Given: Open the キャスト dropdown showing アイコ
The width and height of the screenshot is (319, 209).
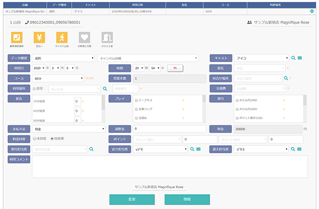Looking at the screenshot, I should (x=262, y=58).
